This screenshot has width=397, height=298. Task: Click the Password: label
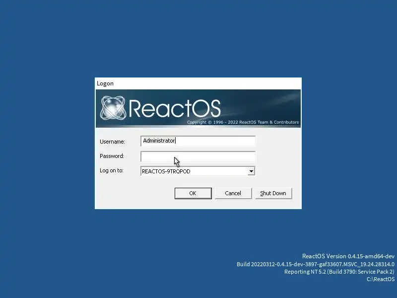tap(112, 156)
